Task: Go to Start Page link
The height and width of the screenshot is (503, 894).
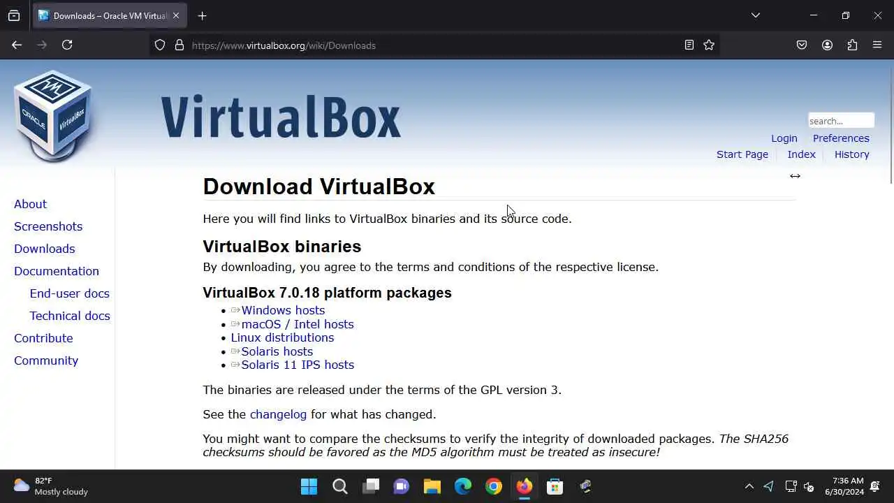Action: (x=742, y=154)
